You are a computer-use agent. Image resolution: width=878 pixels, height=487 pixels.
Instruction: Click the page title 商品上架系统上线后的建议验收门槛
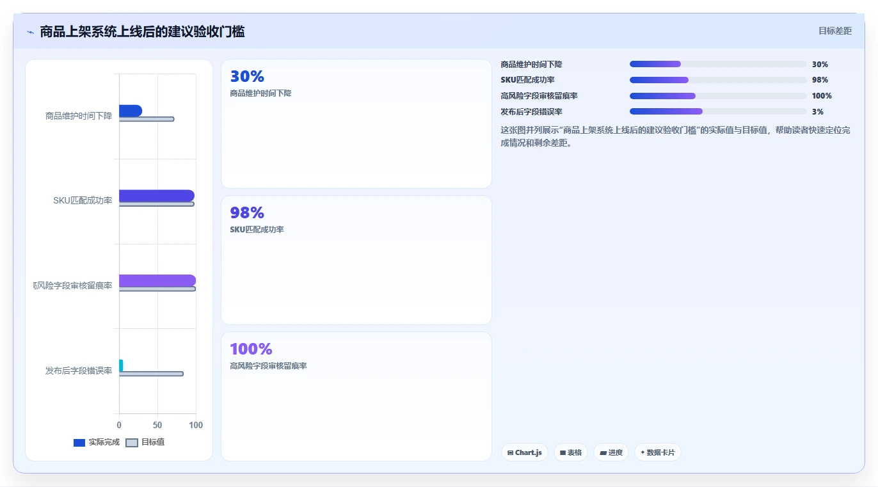click(x=142, y=31)
